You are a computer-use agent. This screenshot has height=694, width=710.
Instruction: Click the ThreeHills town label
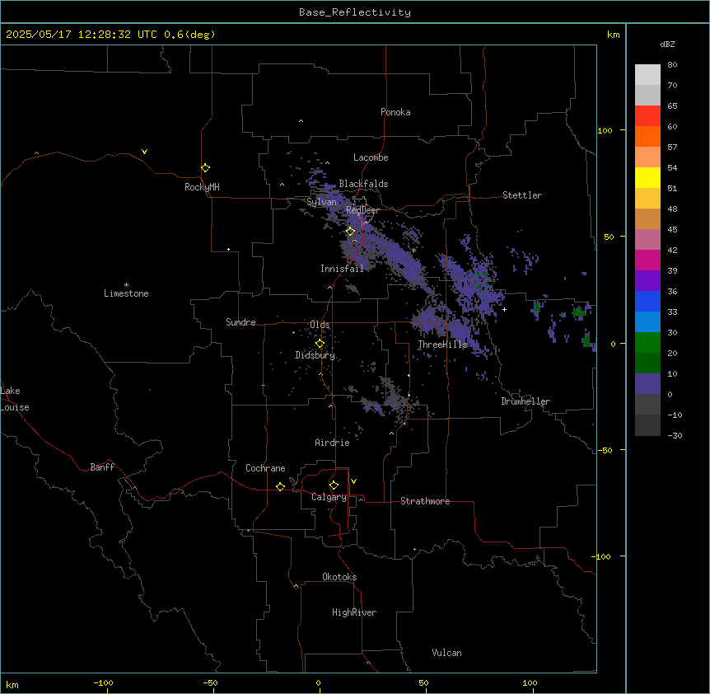tap(442, 345)
